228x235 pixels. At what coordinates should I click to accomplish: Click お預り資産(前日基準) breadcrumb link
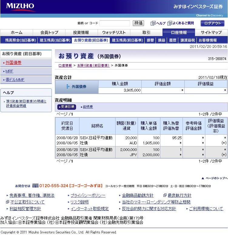pyautogui.click(x=93, y=65)
